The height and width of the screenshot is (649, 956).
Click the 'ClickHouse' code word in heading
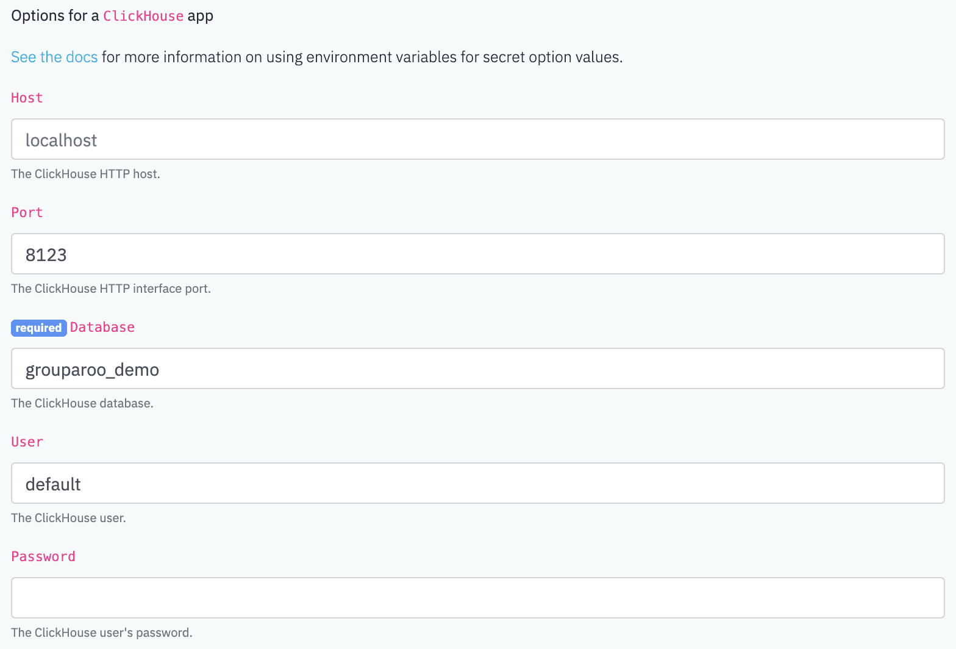click(143, 16)
